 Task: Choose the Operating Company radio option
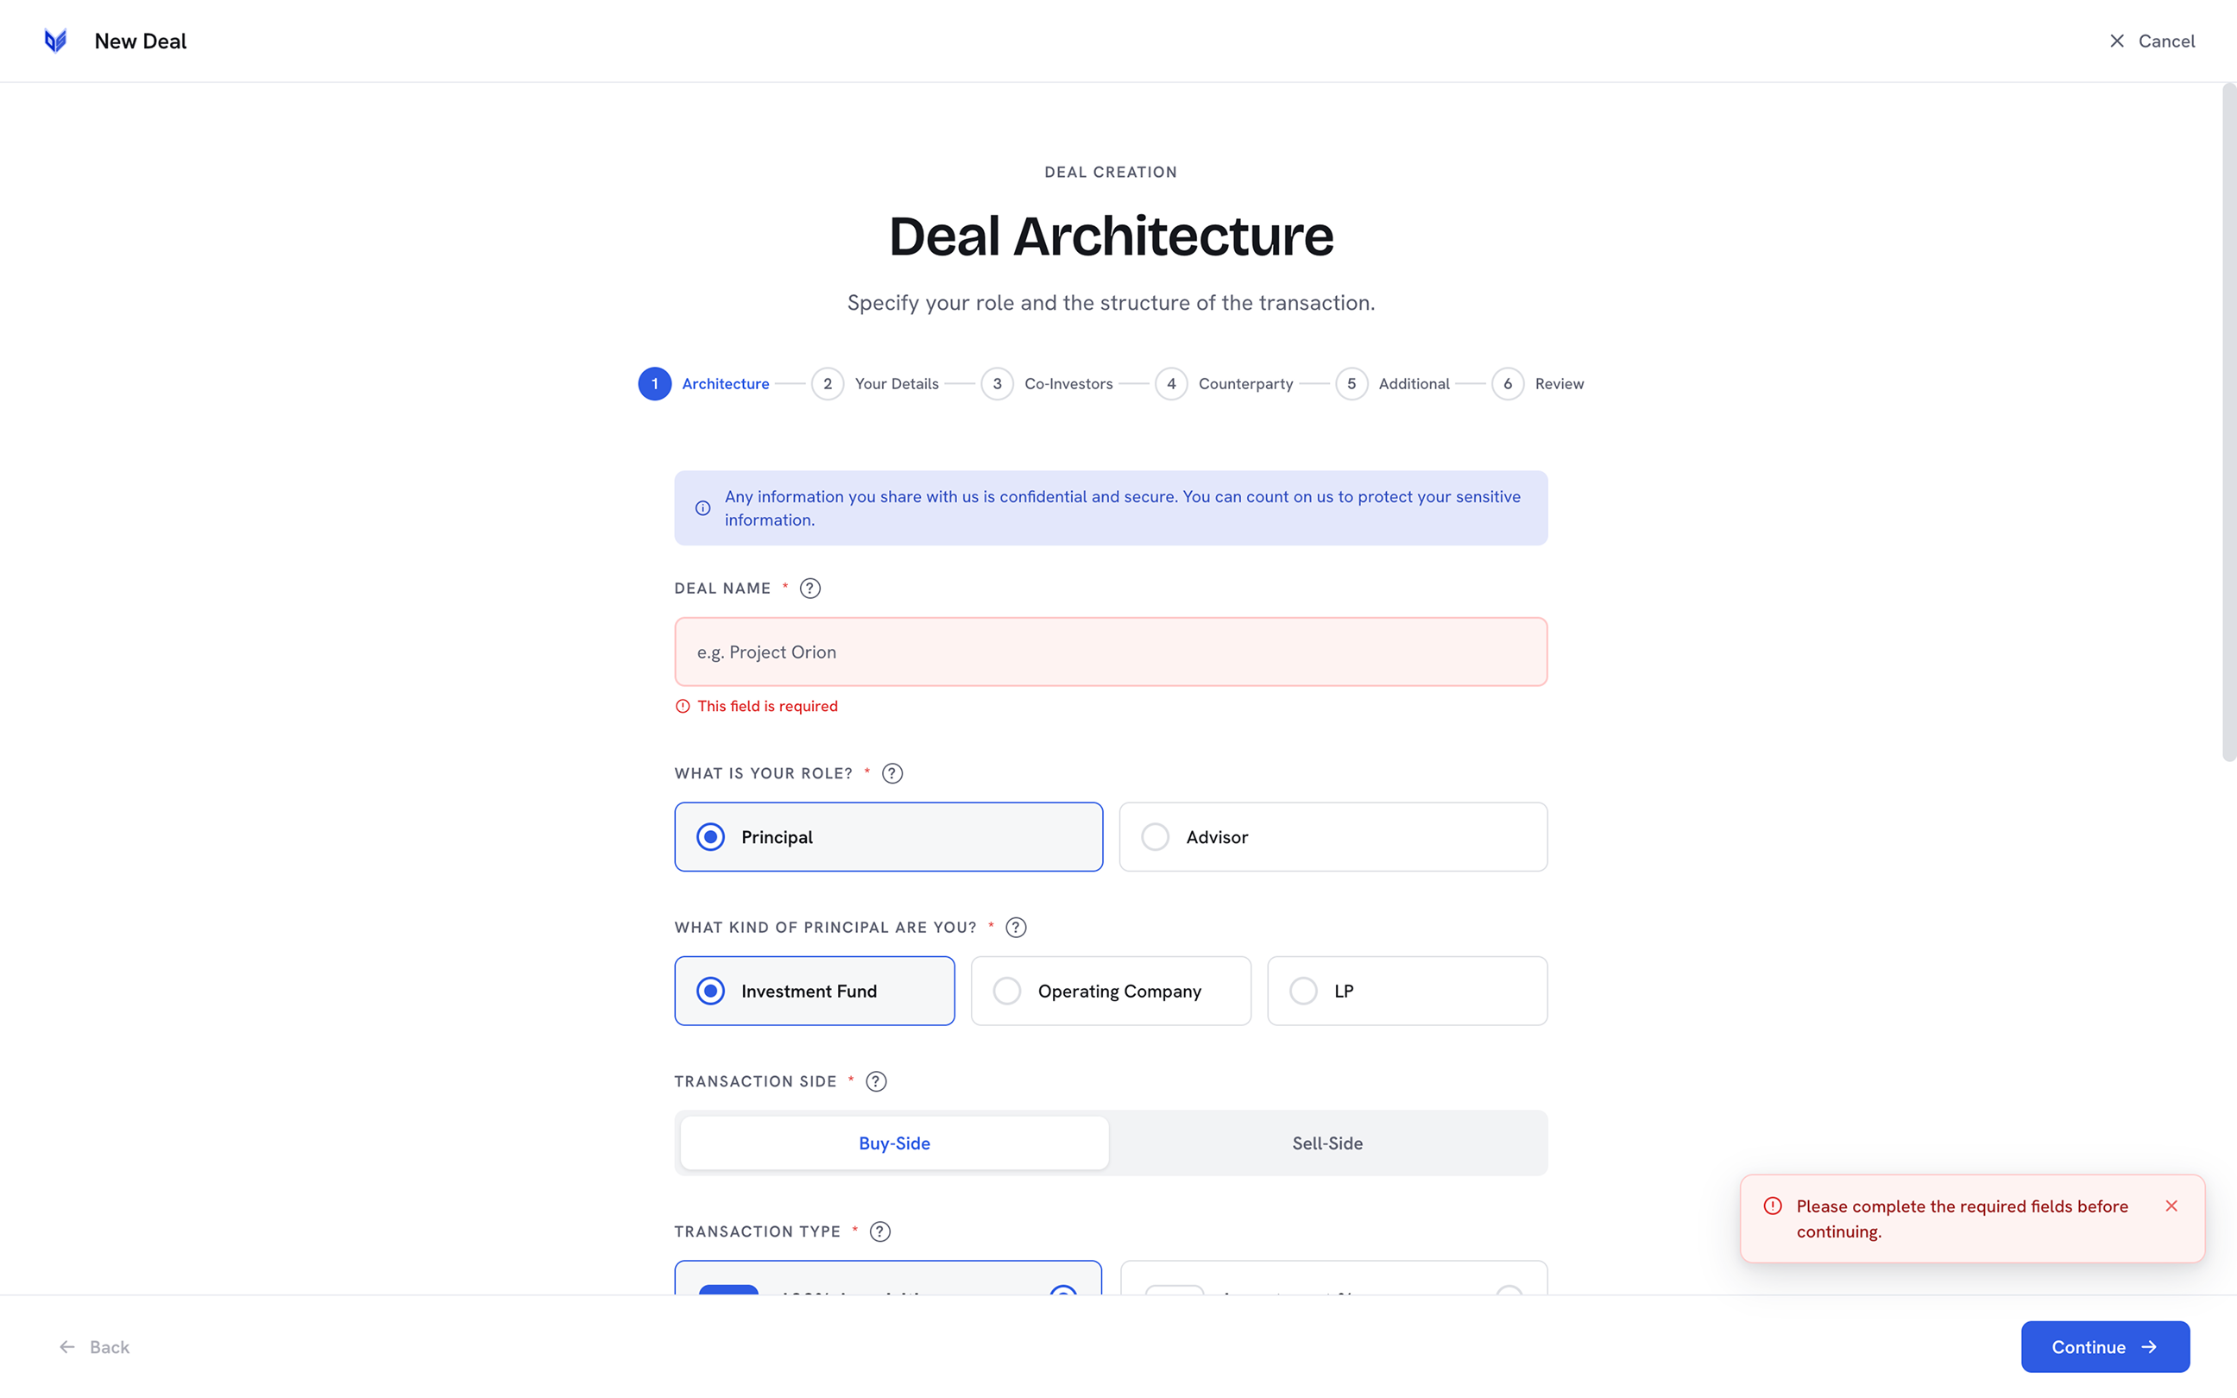click(1110, 992)
